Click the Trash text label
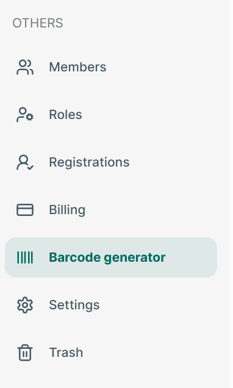Viewport: 233px width, 388px height. [66, 353]
